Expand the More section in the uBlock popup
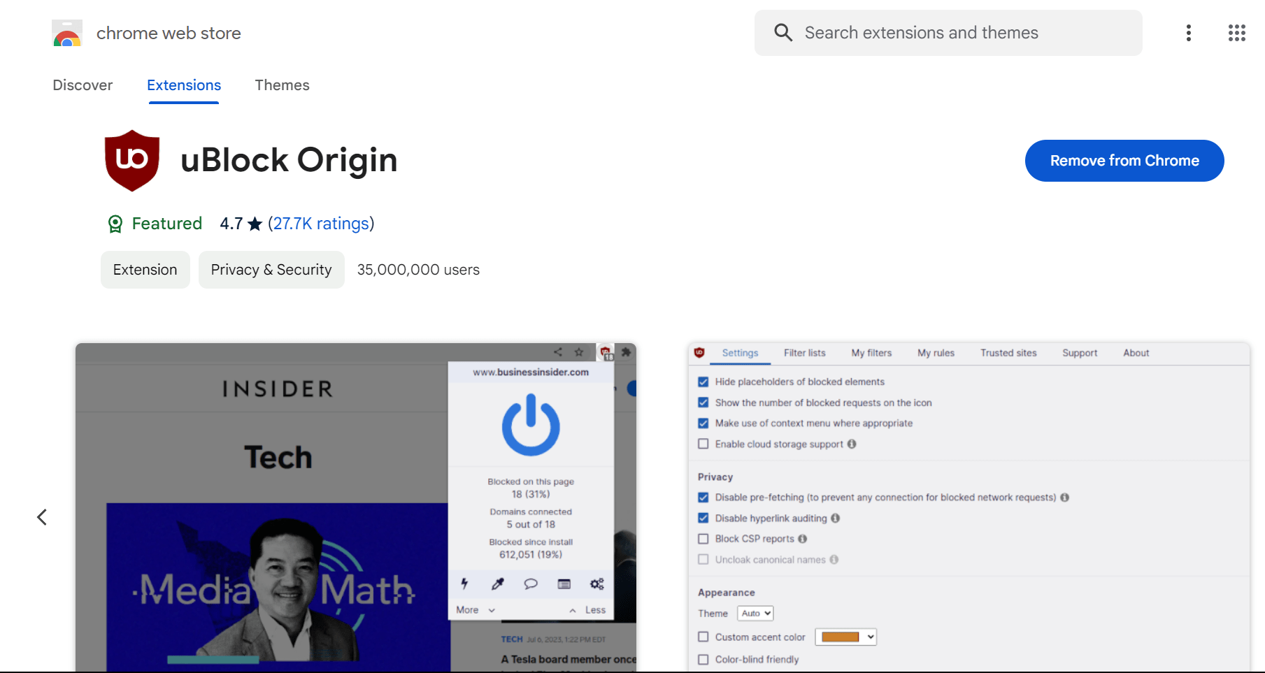Screen dimensions: 1265x673 click(x=476, y=610)
